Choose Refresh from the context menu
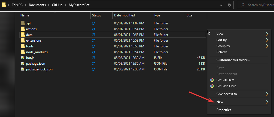Viewport: 274px width, 117px height. pos(222,52)
